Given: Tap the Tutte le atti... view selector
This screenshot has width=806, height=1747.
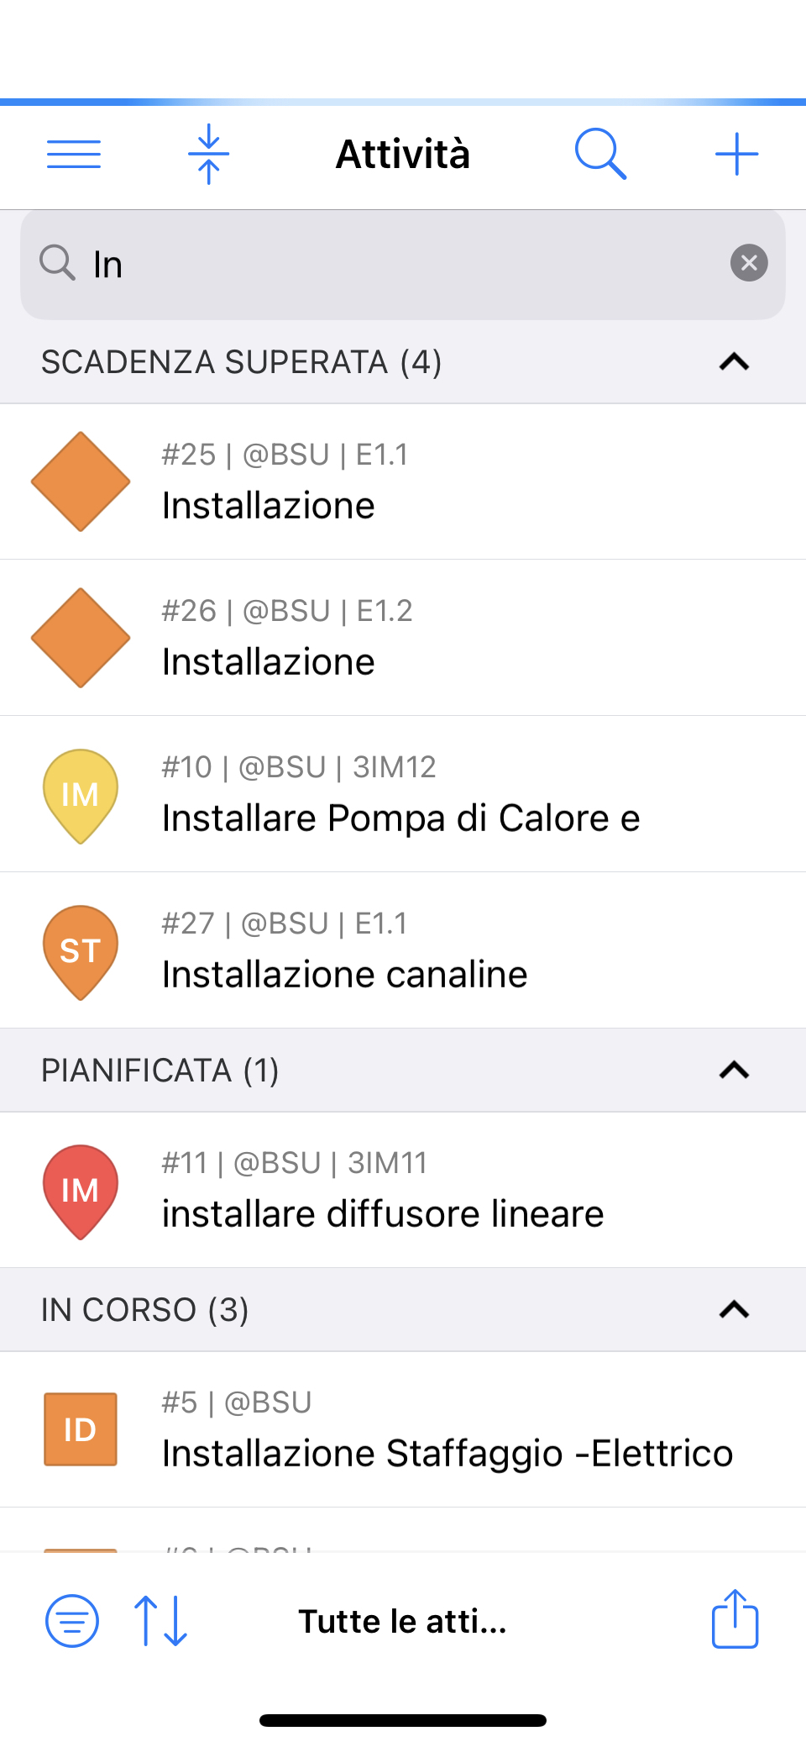Looking at the screenshot, I should point(403,1621).
